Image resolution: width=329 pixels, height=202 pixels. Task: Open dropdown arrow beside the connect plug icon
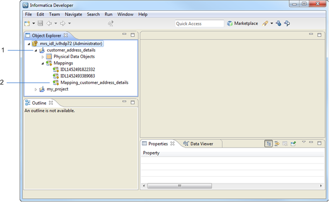point(272,24)
